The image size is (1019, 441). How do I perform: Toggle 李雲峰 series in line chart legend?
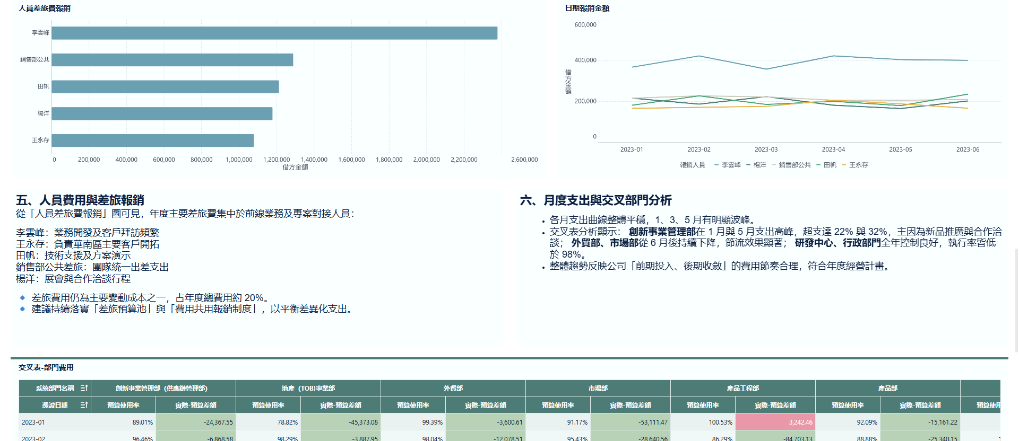(727, 165)
